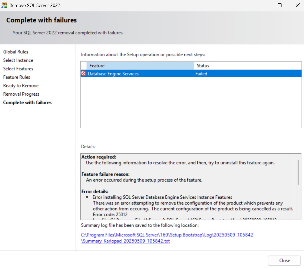The width and height of the screenshot is (304, 268).
Task: Select the Ready to Remove step
Action: point(21,85)
